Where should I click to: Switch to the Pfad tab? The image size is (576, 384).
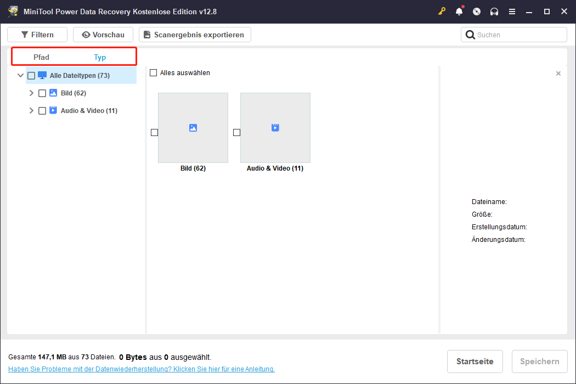(x=41, y=57)
